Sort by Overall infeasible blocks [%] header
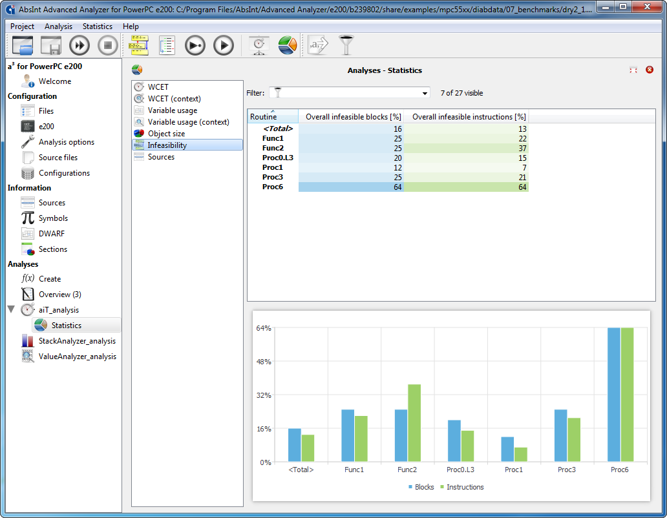 [352, 116]
